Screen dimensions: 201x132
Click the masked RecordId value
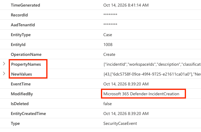110,15
